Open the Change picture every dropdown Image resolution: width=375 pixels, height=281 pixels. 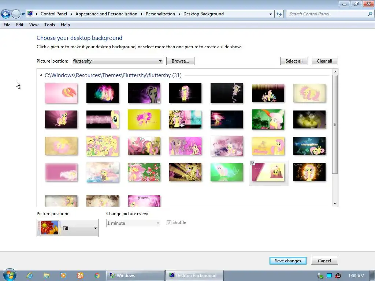pyautogui.click(x=133, y=223)
